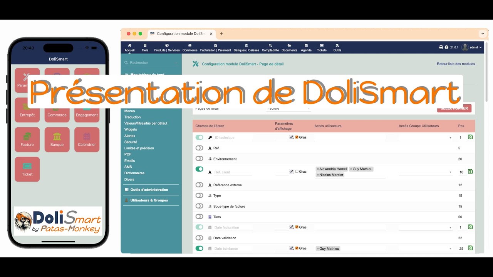Remove Nicolas Mercier user tag
This screenshot has height=277, width=493.
tap(318, 175)
